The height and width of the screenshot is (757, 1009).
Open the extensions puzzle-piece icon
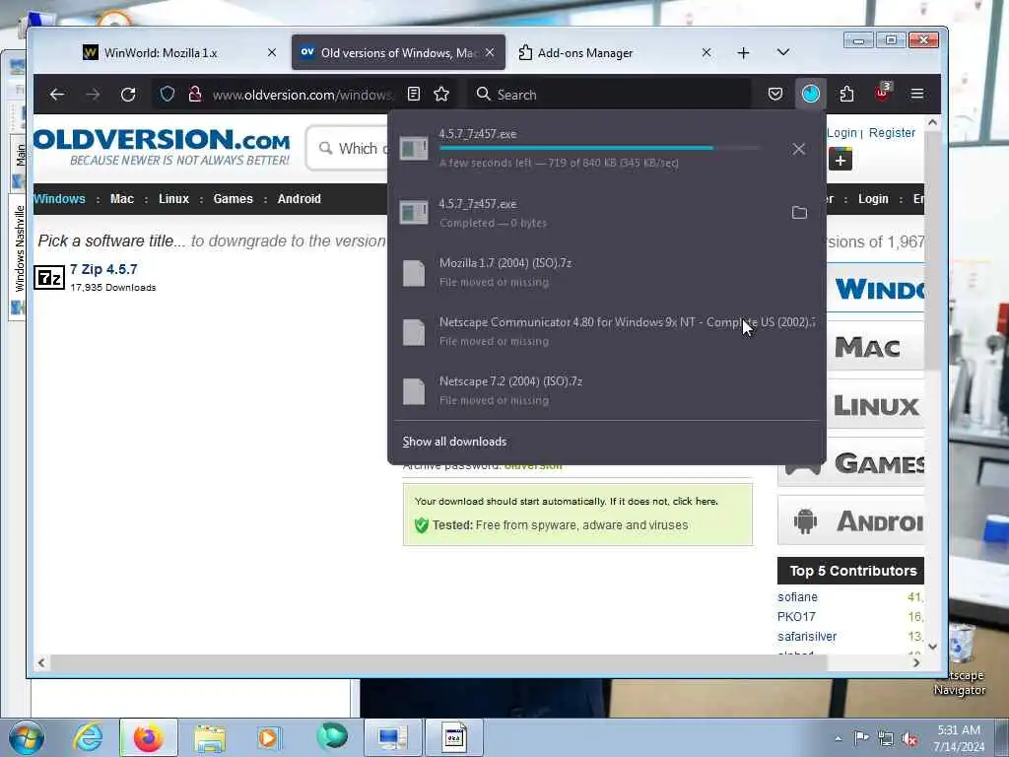[846, 95]
